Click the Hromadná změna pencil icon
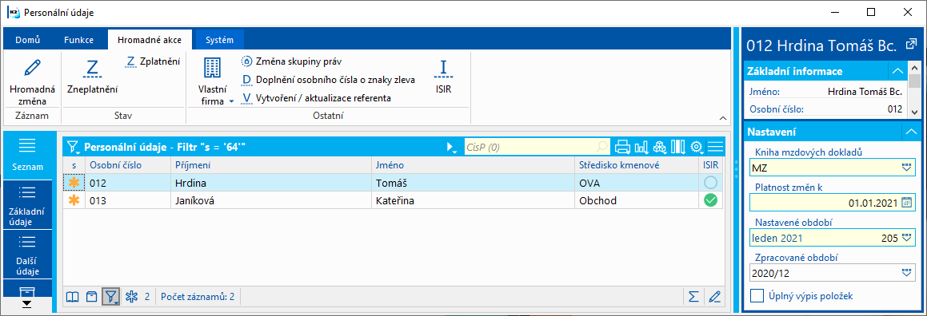927x316 pixels. 33,69
